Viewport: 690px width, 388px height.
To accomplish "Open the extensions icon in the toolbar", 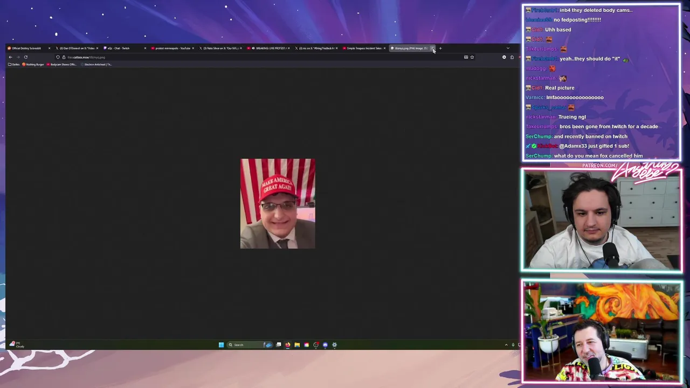I will pyautogui.click(x=512, y=57).
